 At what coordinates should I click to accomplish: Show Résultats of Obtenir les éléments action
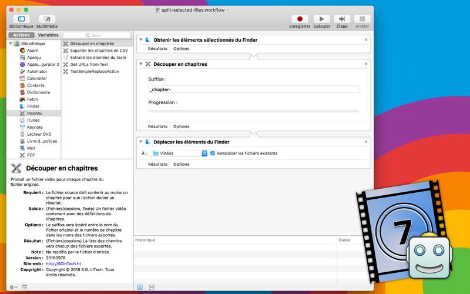[x=157, y=49]
